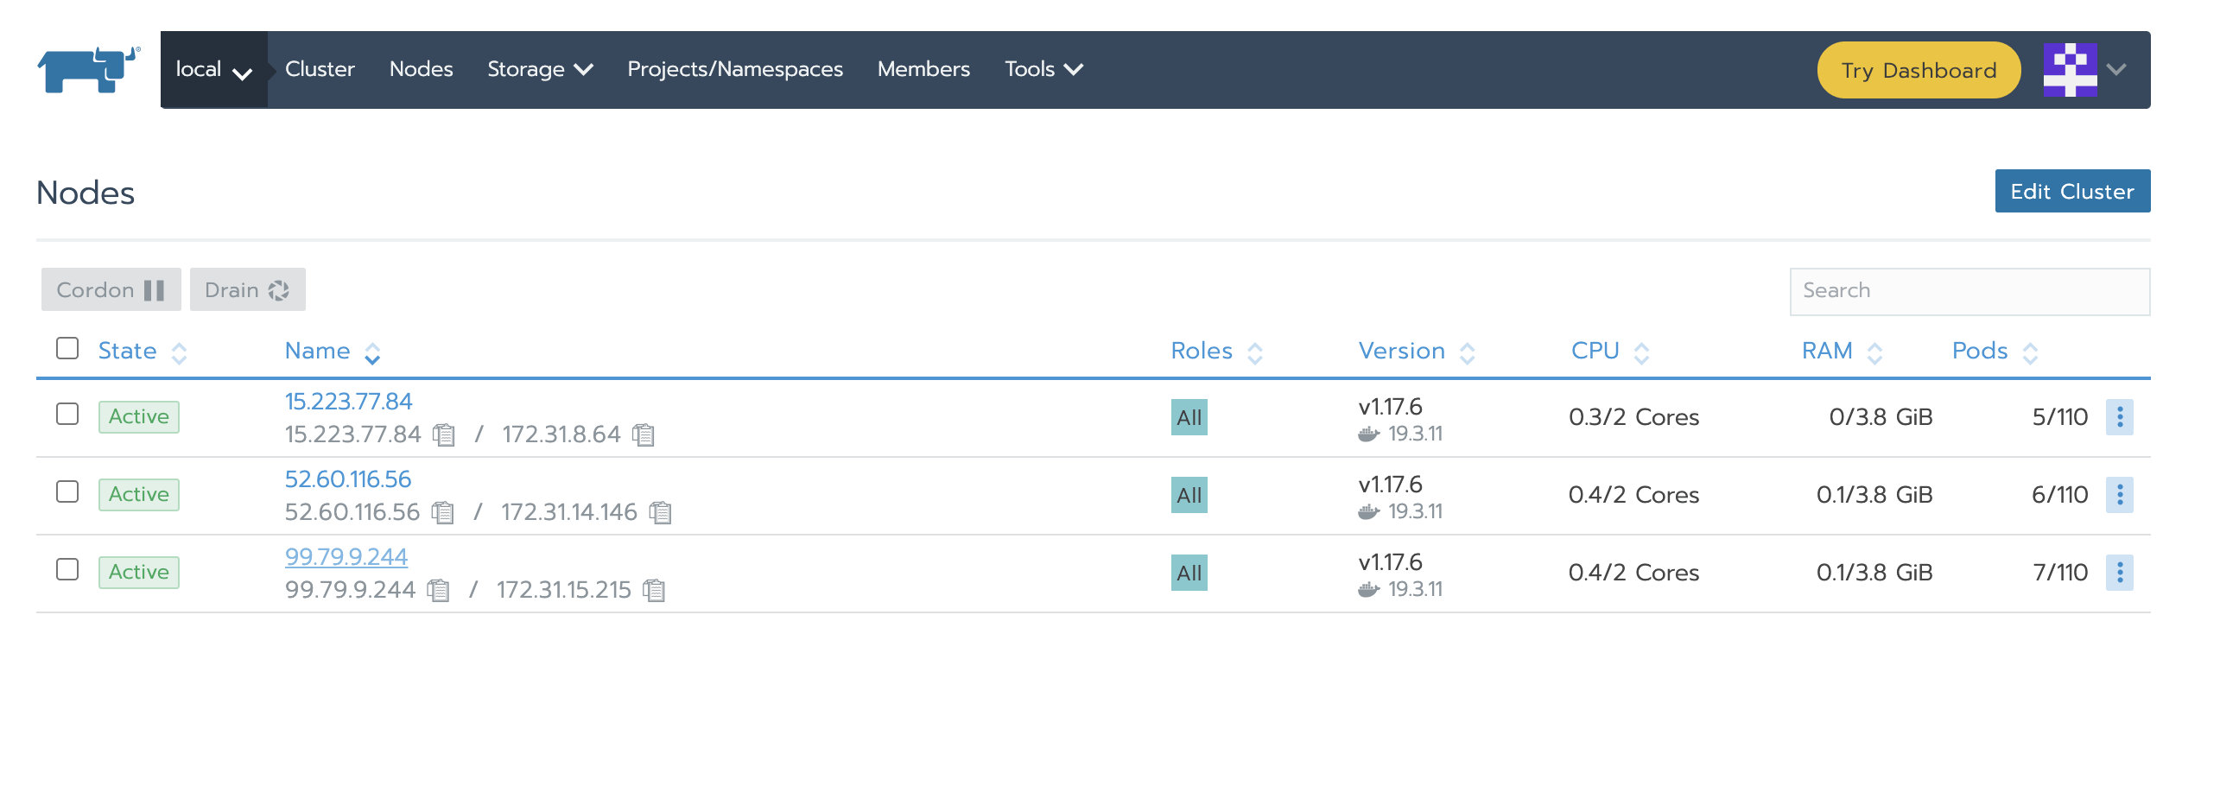Viewport: 2220px width, 786px height.
Task: Sort nodes by State column
Action: 143,351
